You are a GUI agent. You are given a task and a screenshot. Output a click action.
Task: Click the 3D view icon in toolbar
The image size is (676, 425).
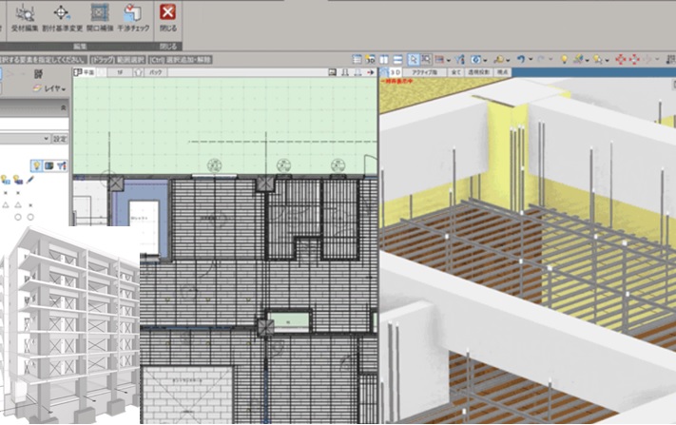coord(393,72)
